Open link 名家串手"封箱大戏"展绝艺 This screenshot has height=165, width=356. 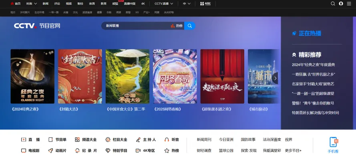click(x=313, y=84)
